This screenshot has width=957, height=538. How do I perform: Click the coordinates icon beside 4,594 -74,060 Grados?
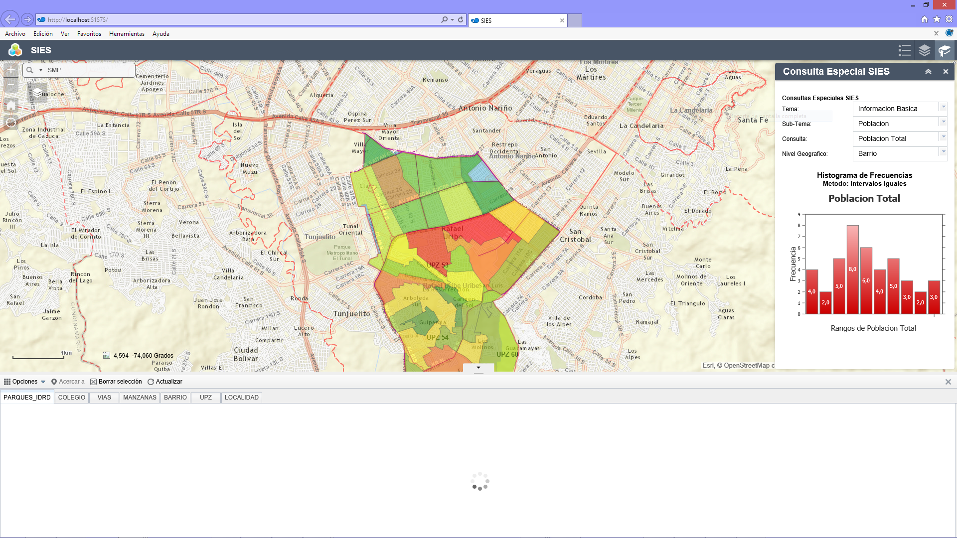tap(106, 355)
